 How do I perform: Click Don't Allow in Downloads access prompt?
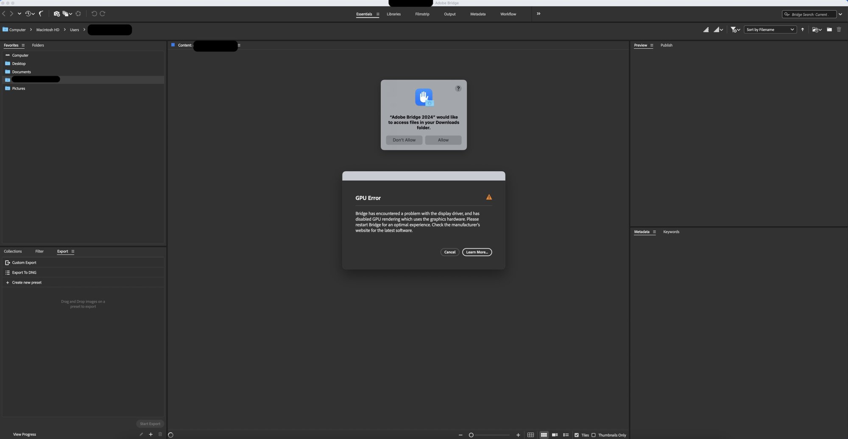(404, 140)
